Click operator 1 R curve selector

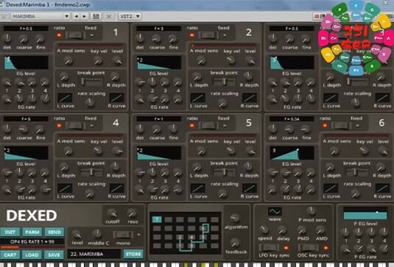(117, 98)
